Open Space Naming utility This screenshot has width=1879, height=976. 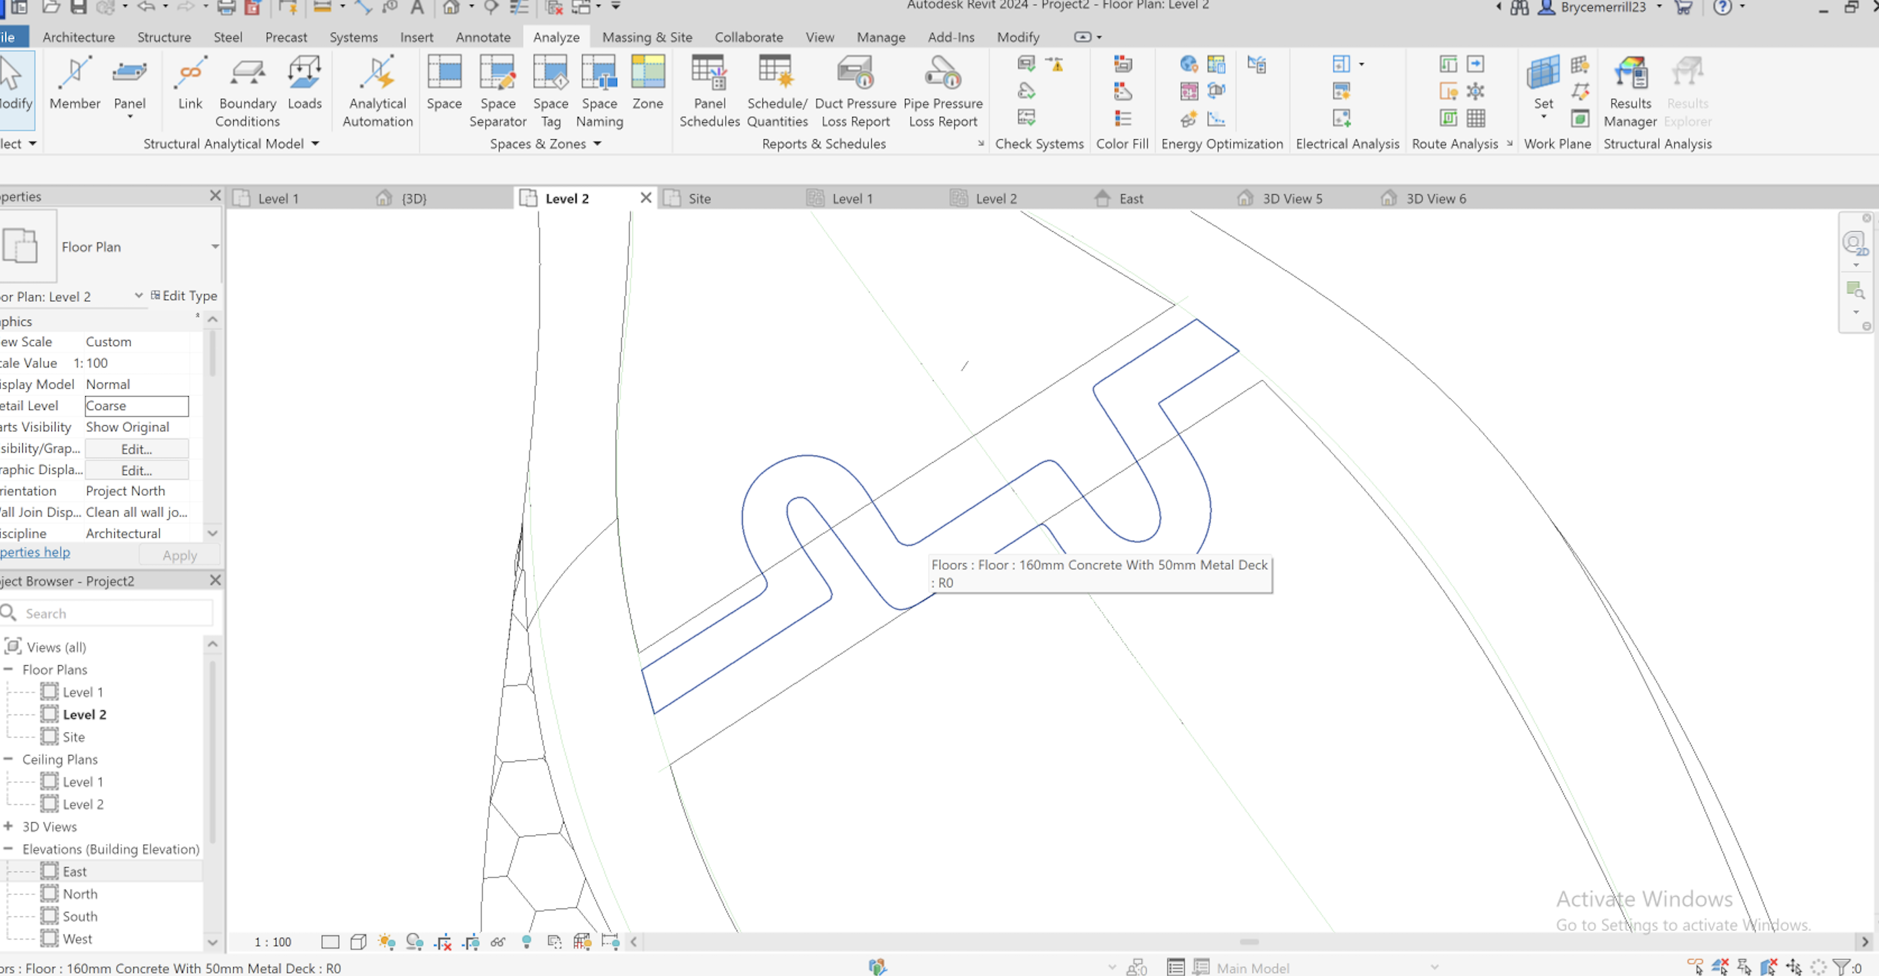coord(599,93)
